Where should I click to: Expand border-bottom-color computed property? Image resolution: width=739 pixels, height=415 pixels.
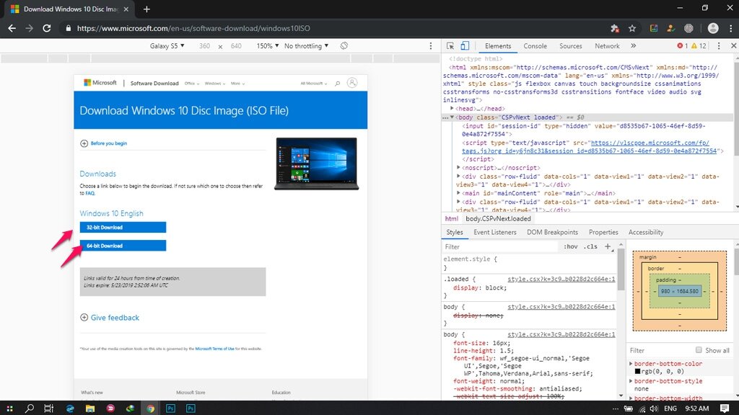(631, 363)
